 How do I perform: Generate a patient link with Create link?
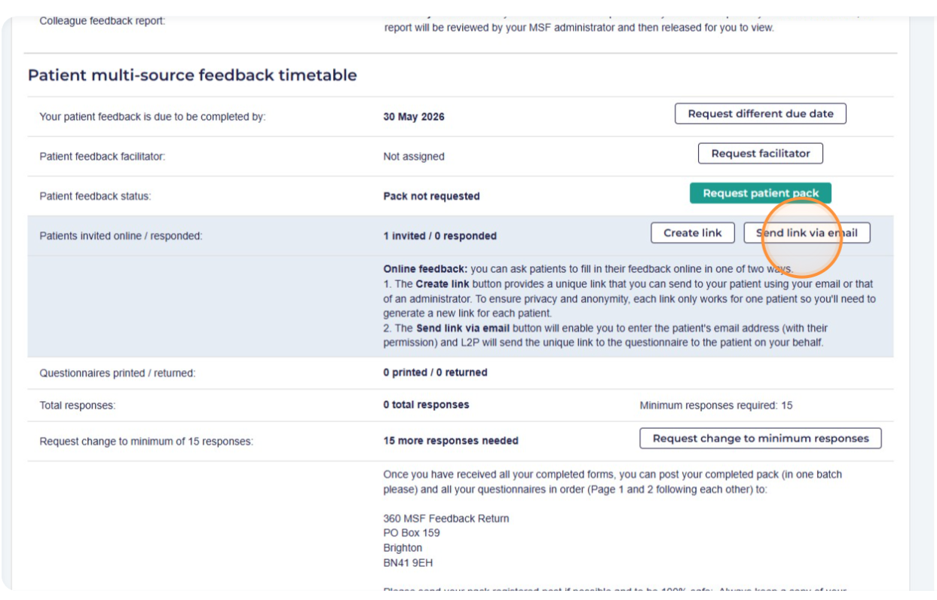pos(692,233)
